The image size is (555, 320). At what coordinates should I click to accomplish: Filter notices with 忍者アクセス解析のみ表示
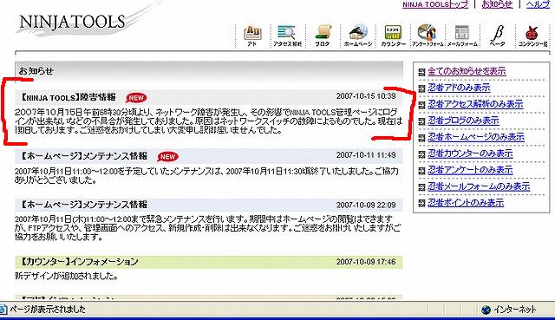tap(475, 104)
